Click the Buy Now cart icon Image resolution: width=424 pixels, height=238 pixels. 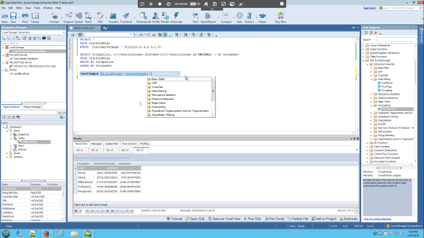(x=281, y=18)
